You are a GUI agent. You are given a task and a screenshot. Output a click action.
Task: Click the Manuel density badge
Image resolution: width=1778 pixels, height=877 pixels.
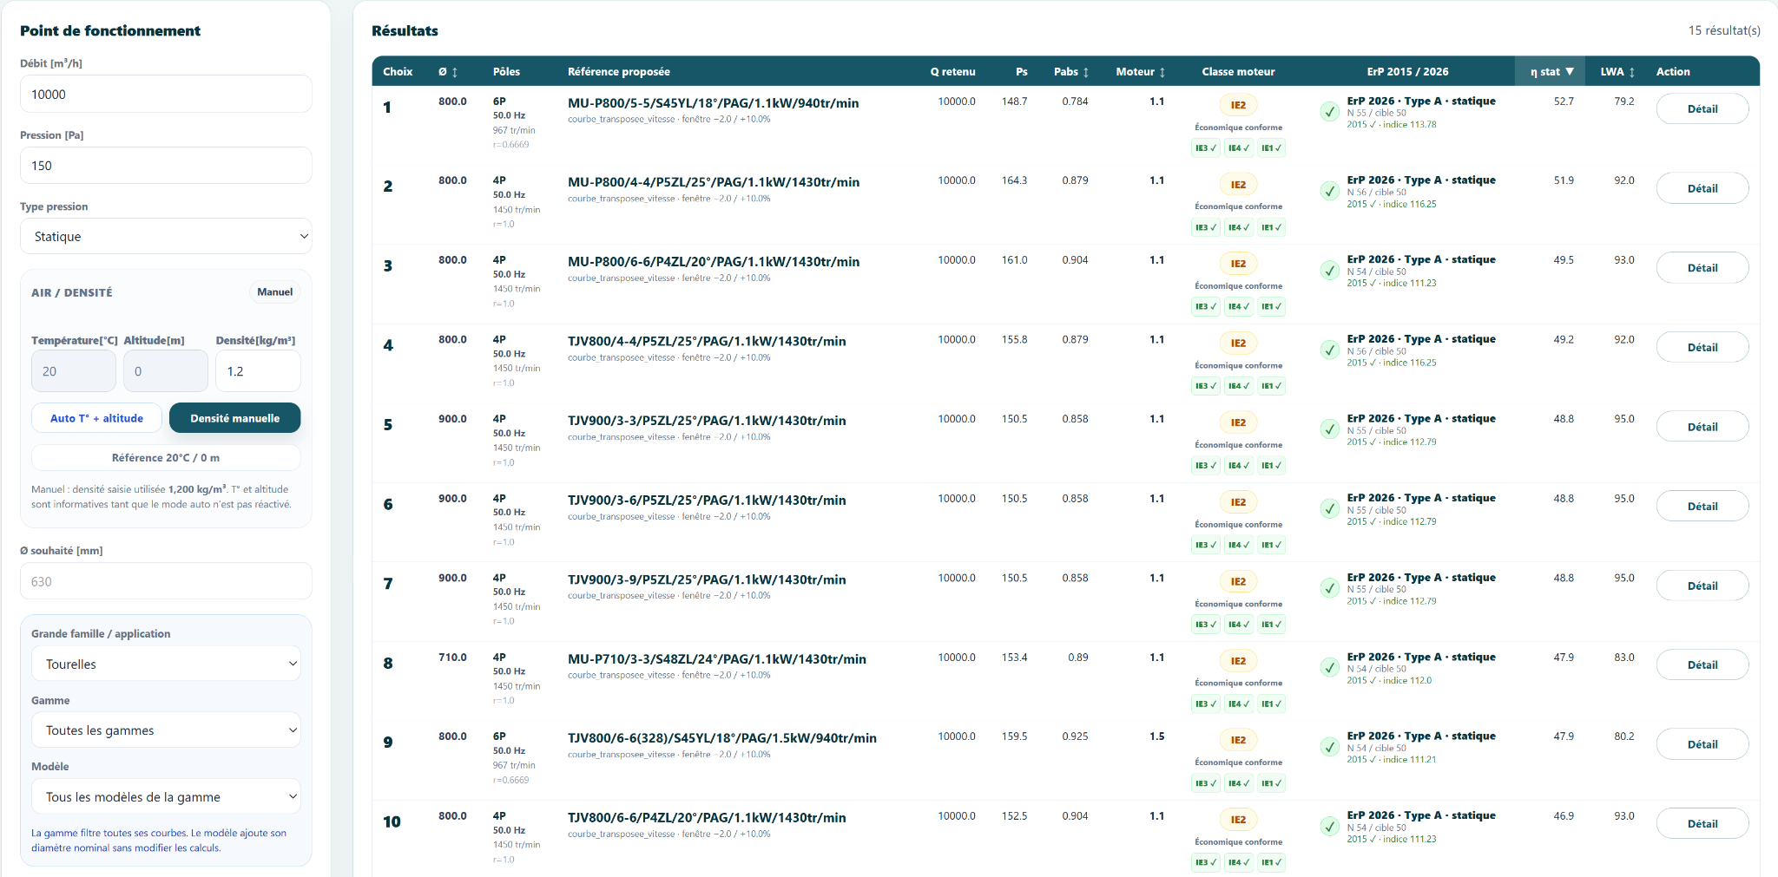click(x=274, y=292)
